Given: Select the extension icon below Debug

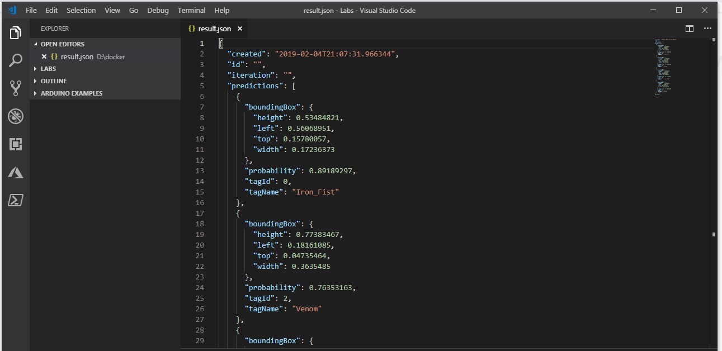Looking at the screenshot, I should pos(15,144).
